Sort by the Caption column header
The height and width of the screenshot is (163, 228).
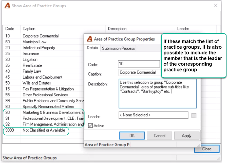coord(63,29)
